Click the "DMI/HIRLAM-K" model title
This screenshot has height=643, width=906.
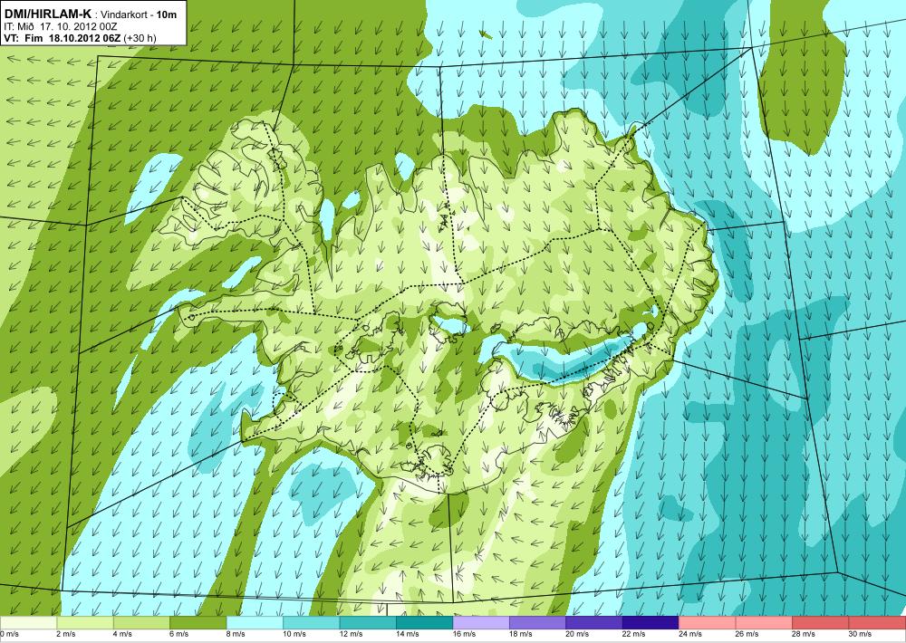47,14
